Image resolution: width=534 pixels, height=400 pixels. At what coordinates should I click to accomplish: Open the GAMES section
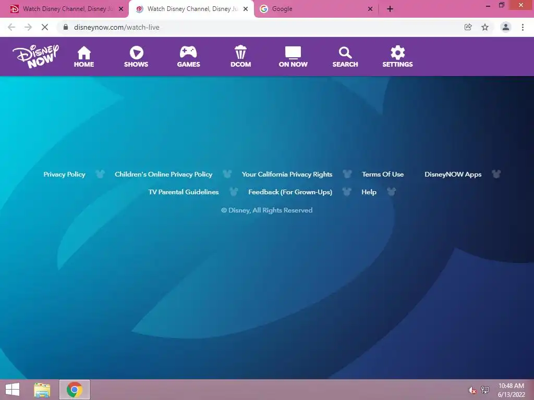click(188, 56)
